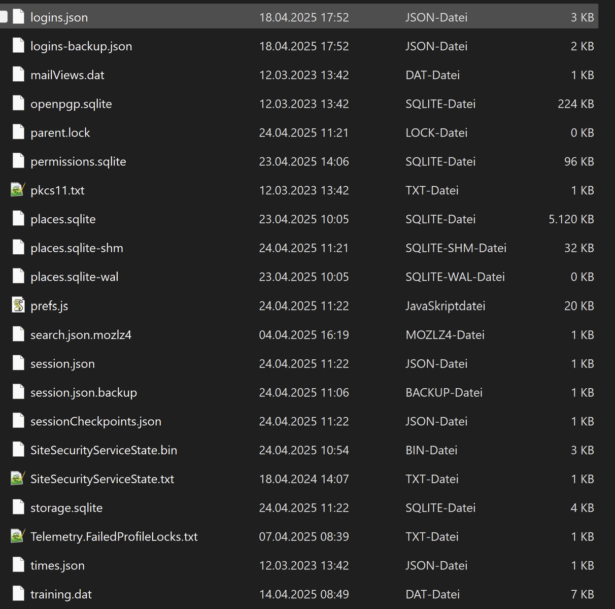The height and width of the screenshot is (609, 615).
Task: Select the file name openpgp.sqlite
Action: point(71,105)
